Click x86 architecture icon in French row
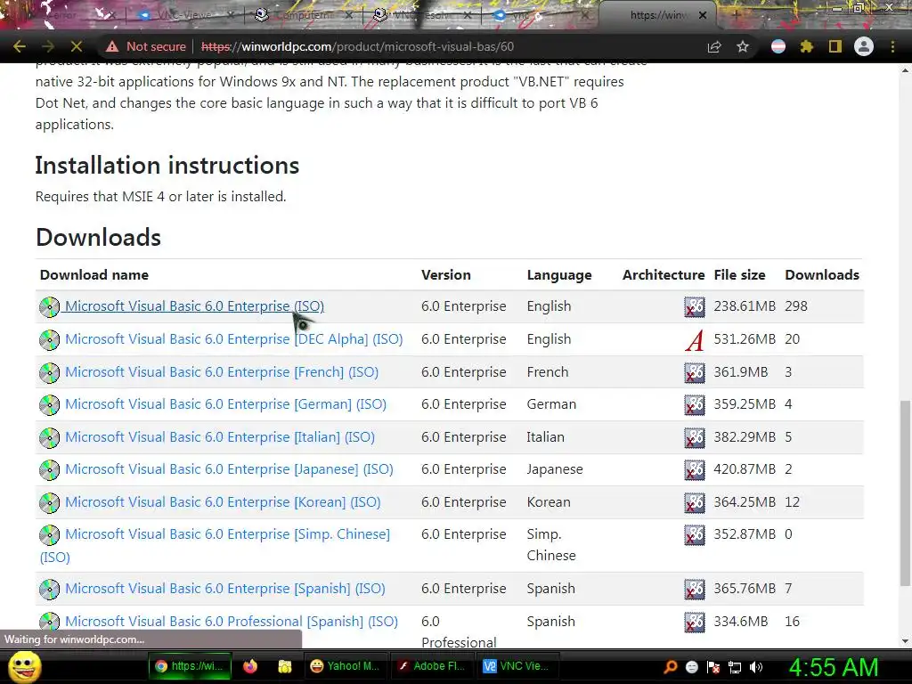The image size is (912, 684). [695, 373]
